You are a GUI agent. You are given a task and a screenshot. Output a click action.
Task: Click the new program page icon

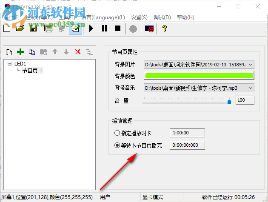pyautogui.click(x=9, y=52)
